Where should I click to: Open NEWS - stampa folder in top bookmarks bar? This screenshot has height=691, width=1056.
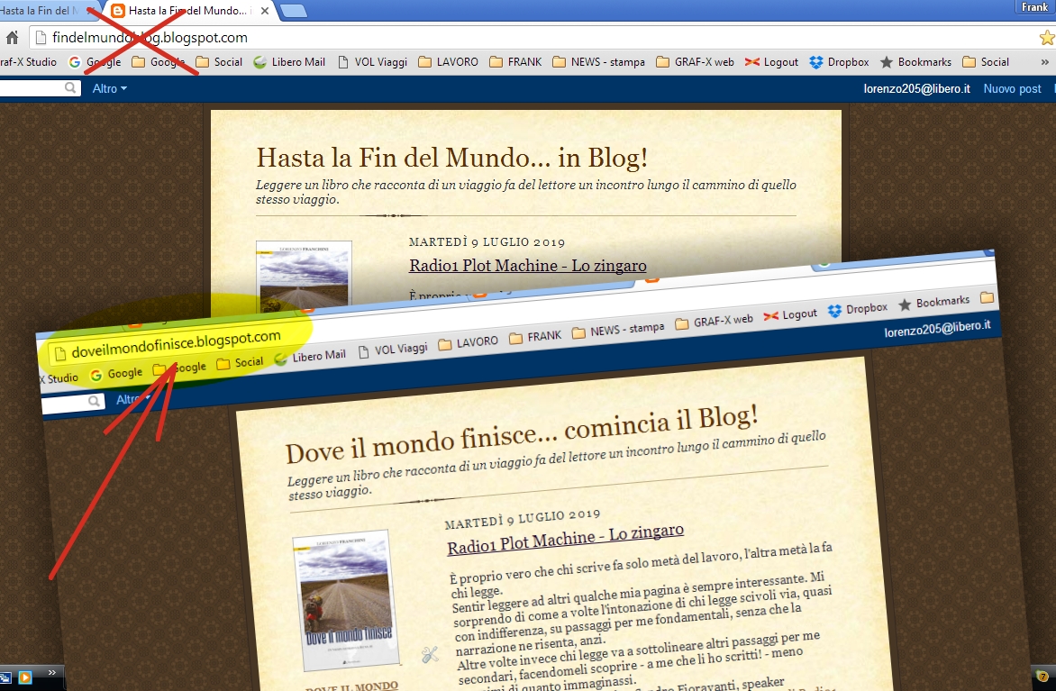pos(598,62)
